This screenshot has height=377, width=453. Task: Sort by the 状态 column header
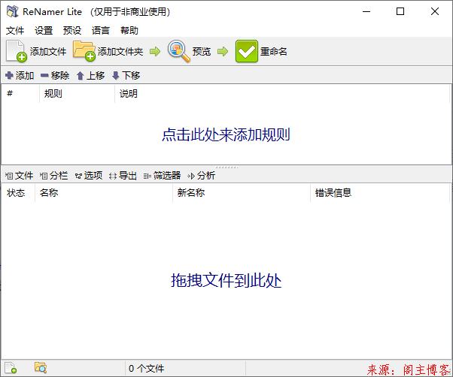18,192
